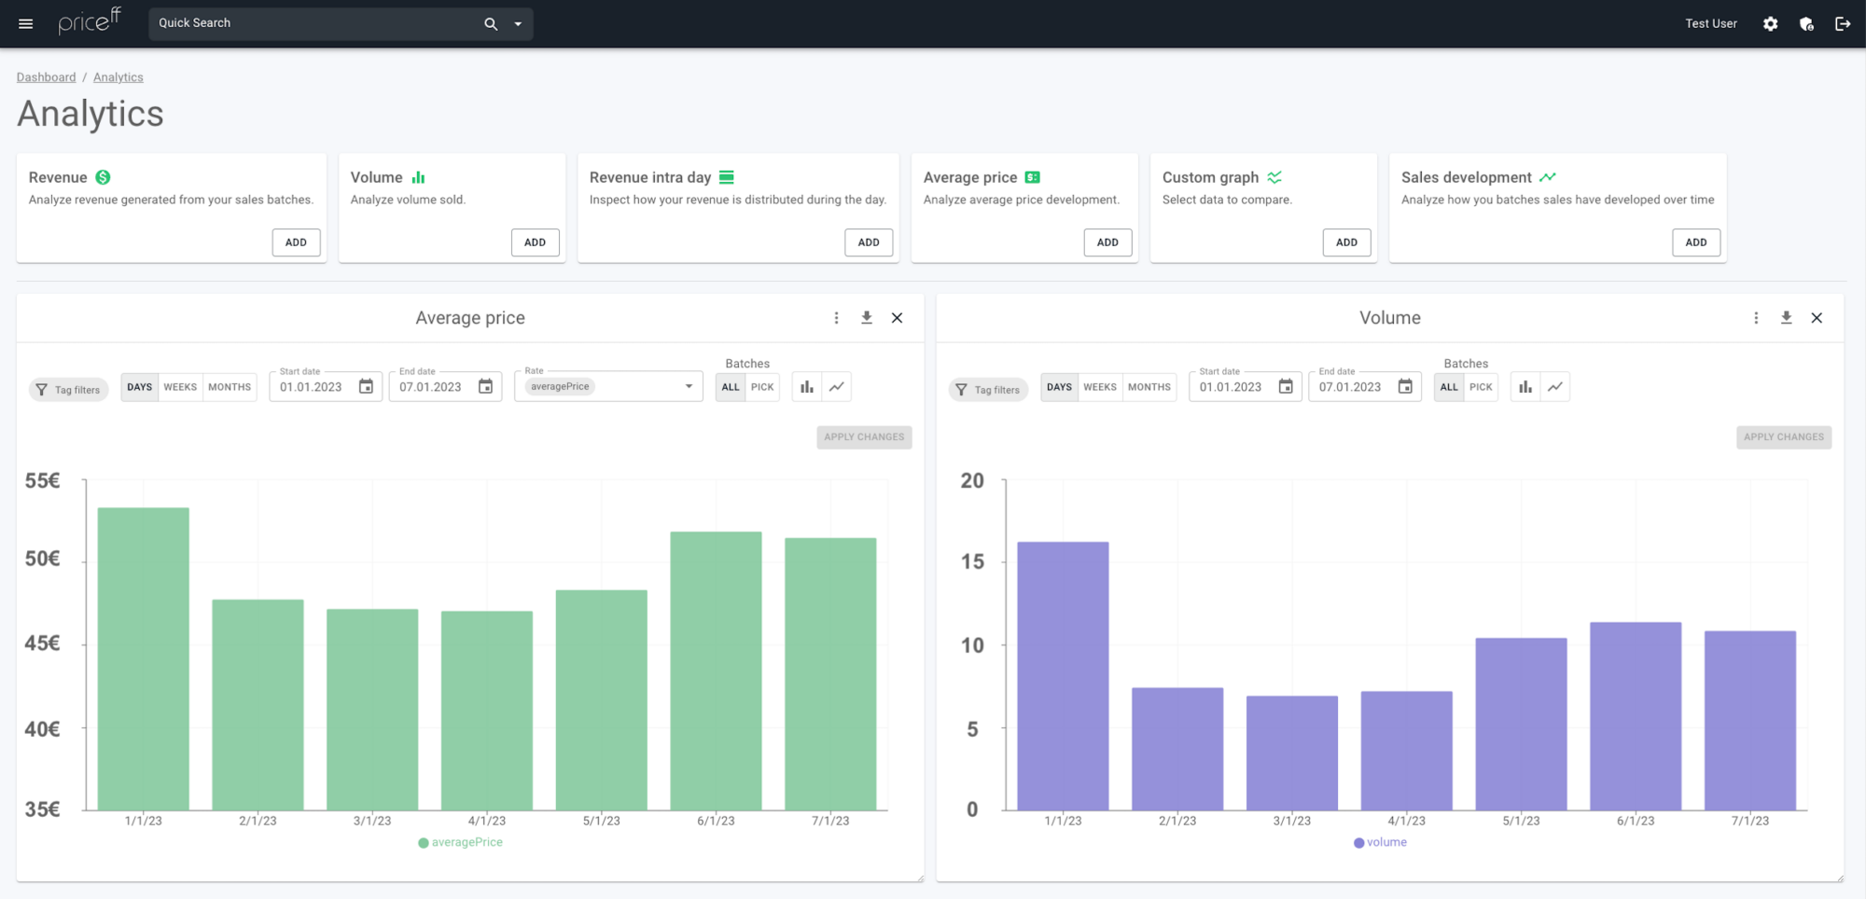
Task: Apply changes in Average price panel
Action: pos(864,437)
